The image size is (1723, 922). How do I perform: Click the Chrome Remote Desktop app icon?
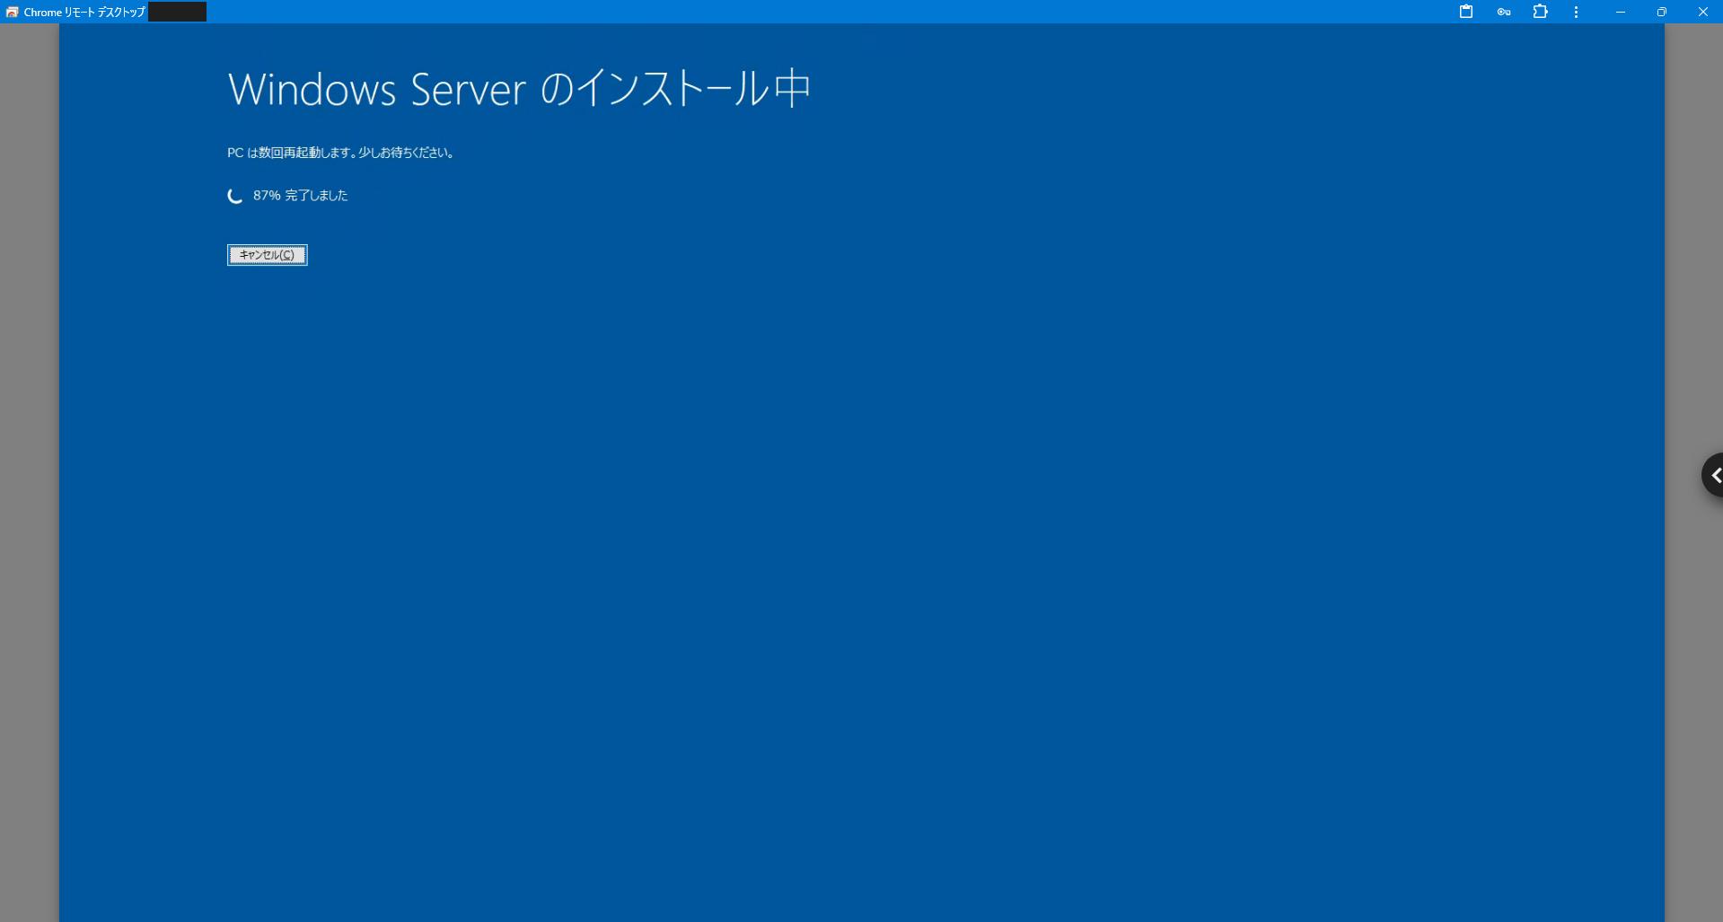tap(12, 12)
